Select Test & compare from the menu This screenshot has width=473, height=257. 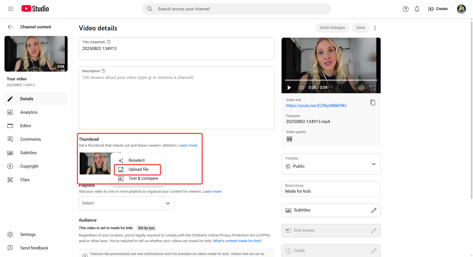143,178
